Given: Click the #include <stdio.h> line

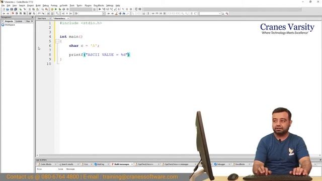Looking at the screenshot, I should (x=80, y=23).
